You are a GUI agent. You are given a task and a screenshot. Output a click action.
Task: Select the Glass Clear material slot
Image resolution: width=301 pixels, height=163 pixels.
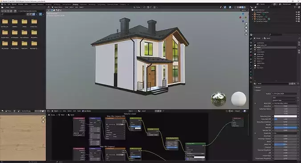[x=275, y=59]
